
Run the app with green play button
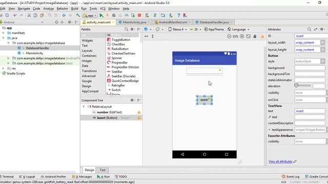101,15
